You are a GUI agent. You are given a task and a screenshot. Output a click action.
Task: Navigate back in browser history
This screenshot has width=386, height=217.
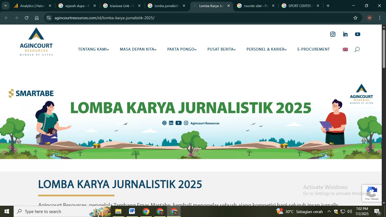(6, 18)
